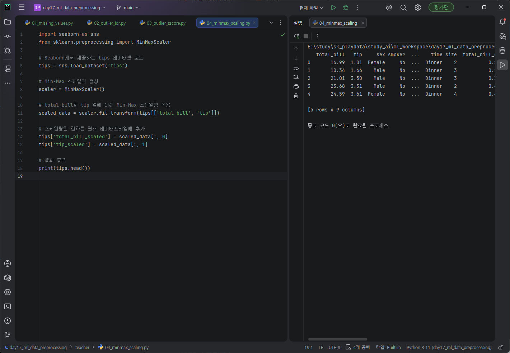The width and height of the screenshot is (510, 353).
Task: Open the Notifications bell
Action: (502, 22)
